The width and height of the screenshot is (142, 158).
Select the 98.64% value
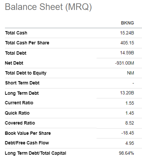coord(127,153)
